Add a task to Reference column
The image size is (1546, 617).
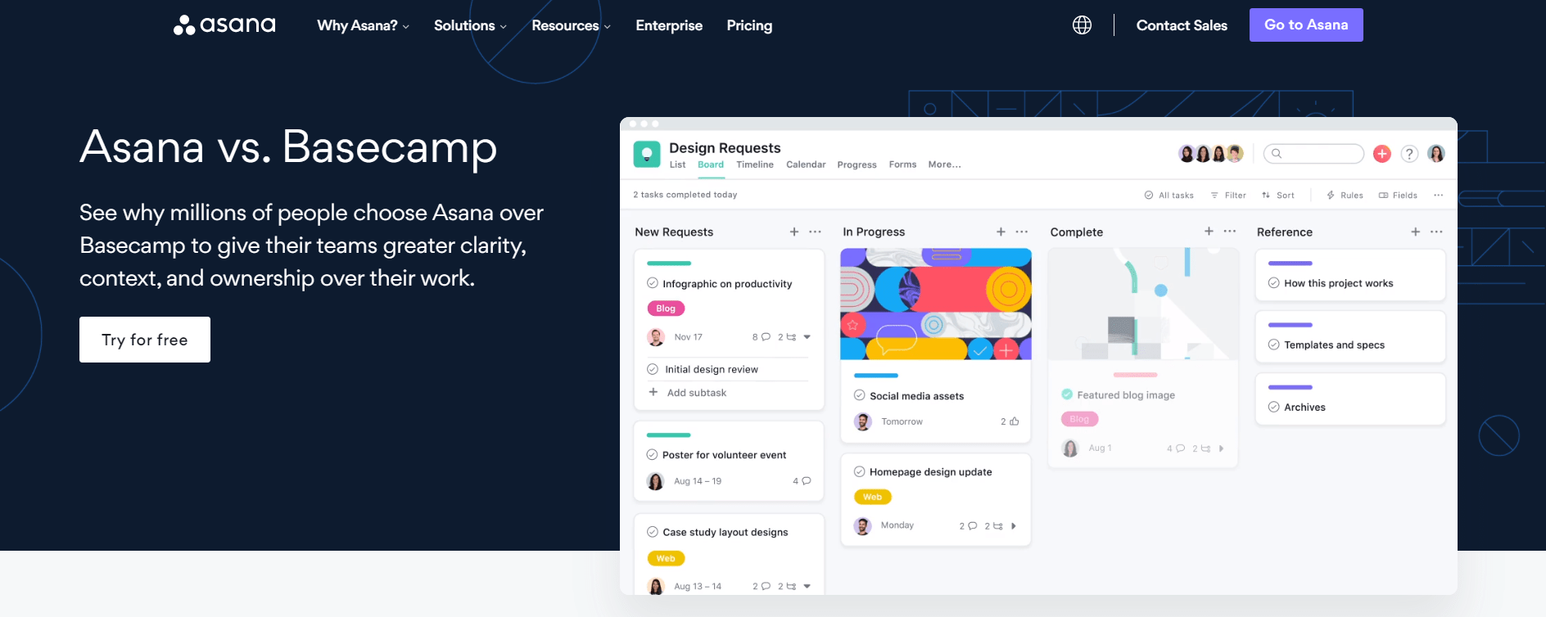pyautogui.click(x=1415, y=232)
